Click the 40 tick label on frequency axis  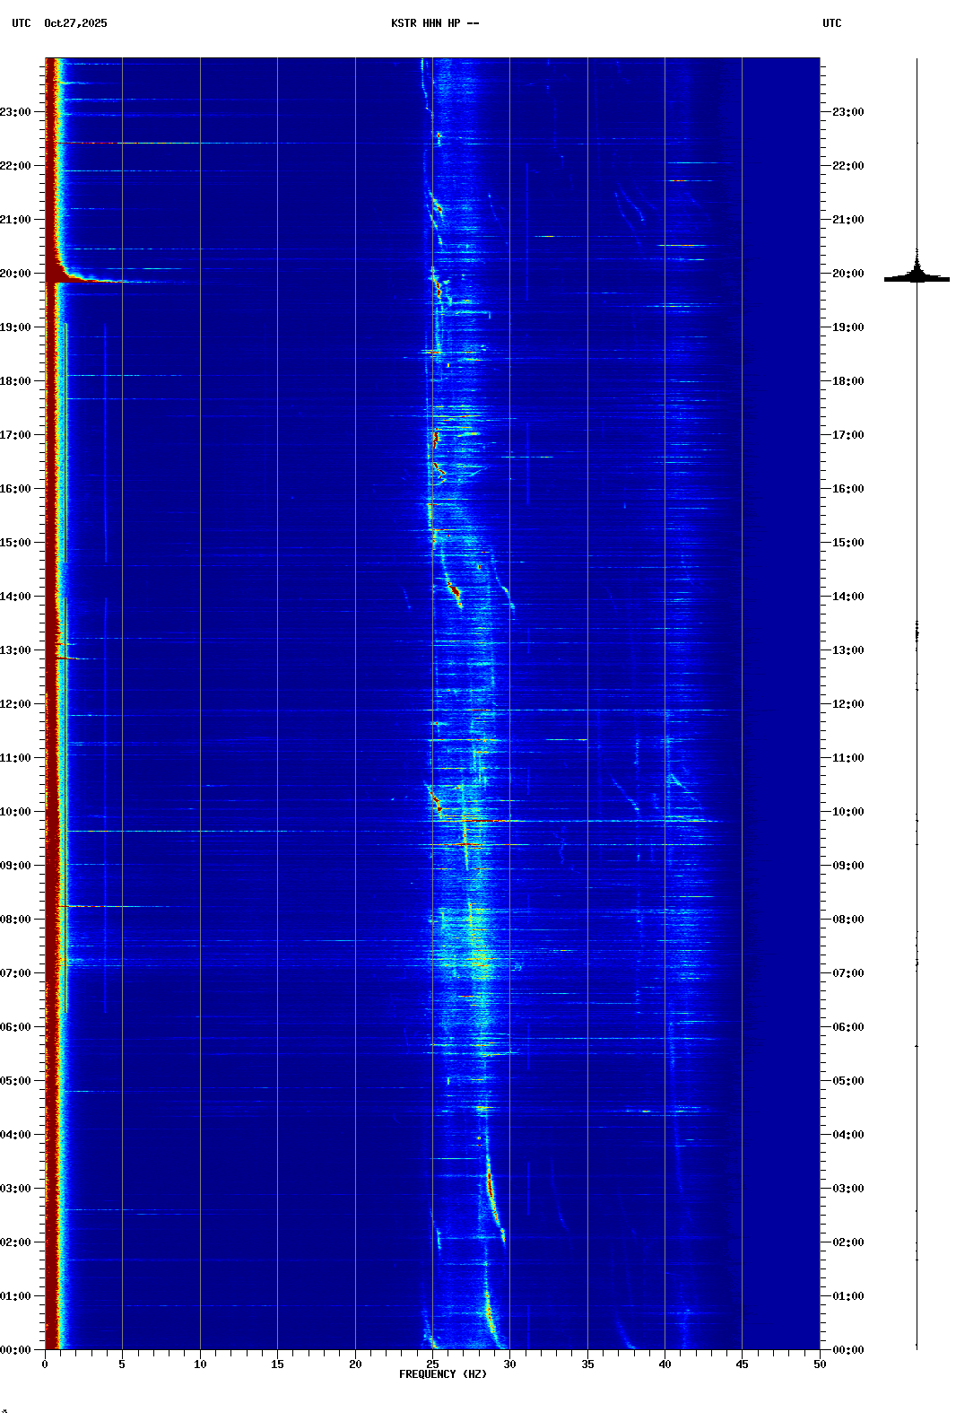(665, 1364)
